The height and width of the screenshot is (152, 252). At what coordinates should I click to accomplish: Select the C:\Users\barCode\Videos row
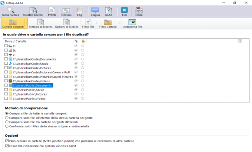(x=31, y=81)
